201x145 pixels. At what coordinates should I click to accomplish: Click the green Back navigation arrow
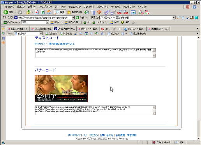(5, 12)
